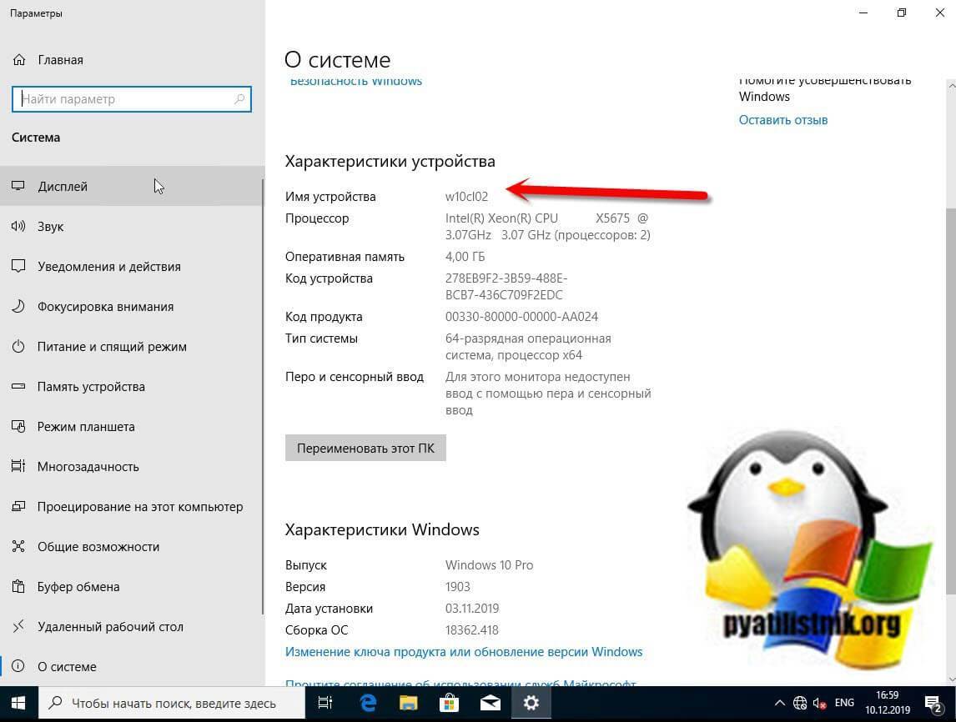Go to Режим планшета settings
Image resolution: width=956 pixels, height=722 pixels.
coord(86,427)
